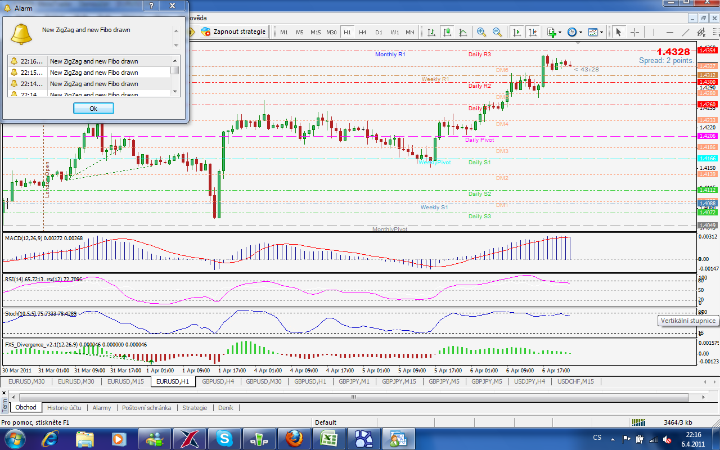
Task: Click the Zapnout strategie button
Action: point(233,31)
